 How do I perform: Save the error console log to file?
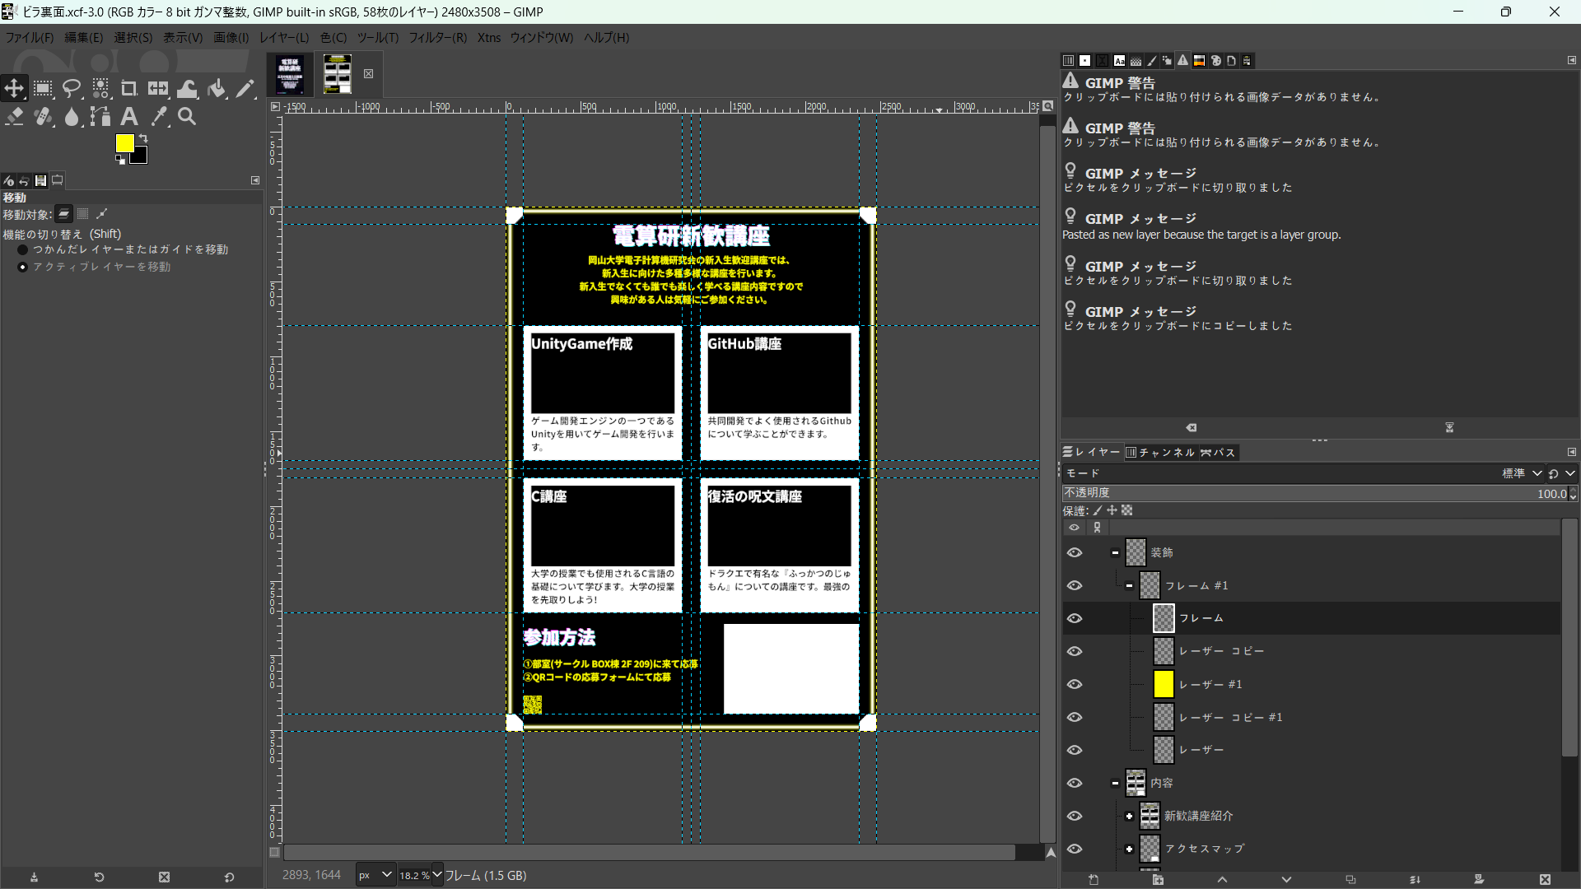(1449, 427)
